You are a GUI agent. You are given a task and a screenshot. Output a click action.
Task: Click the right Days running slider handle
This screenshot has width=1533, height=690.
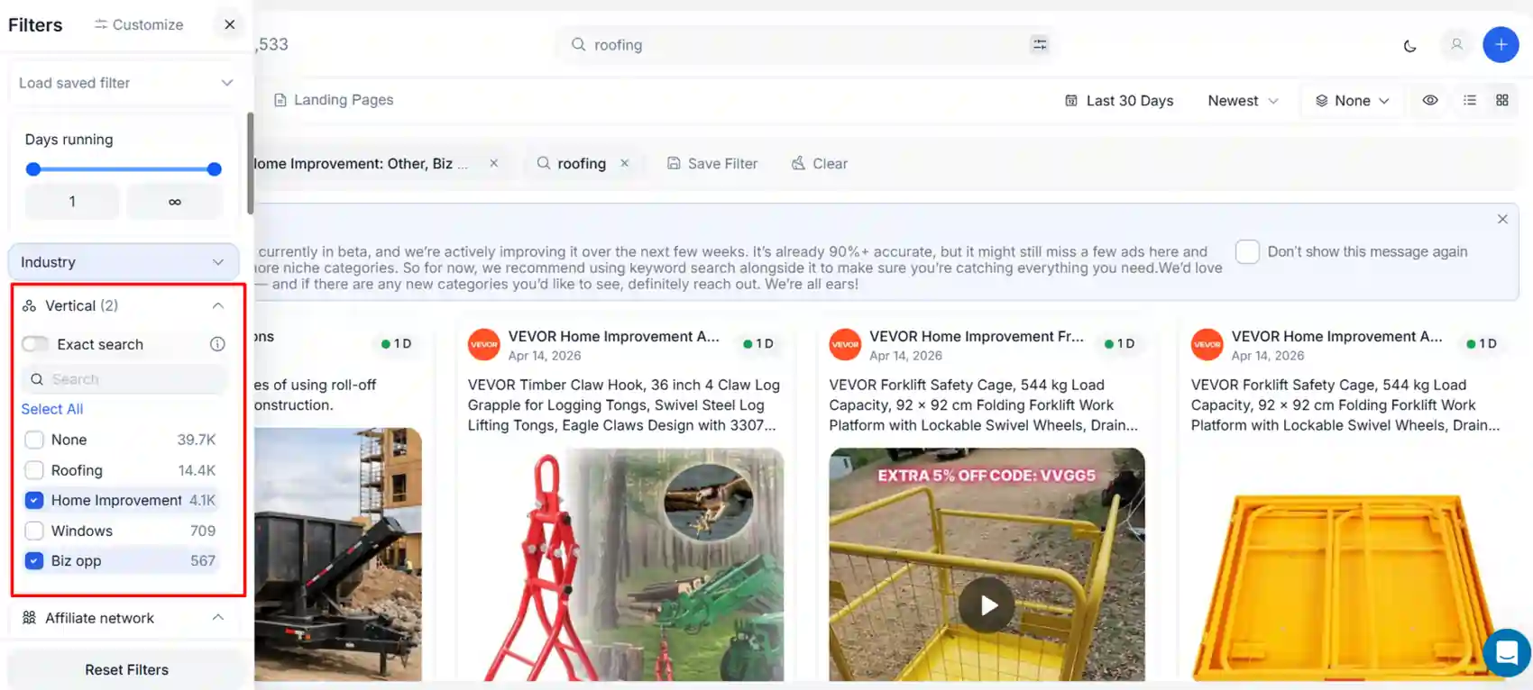214,169
